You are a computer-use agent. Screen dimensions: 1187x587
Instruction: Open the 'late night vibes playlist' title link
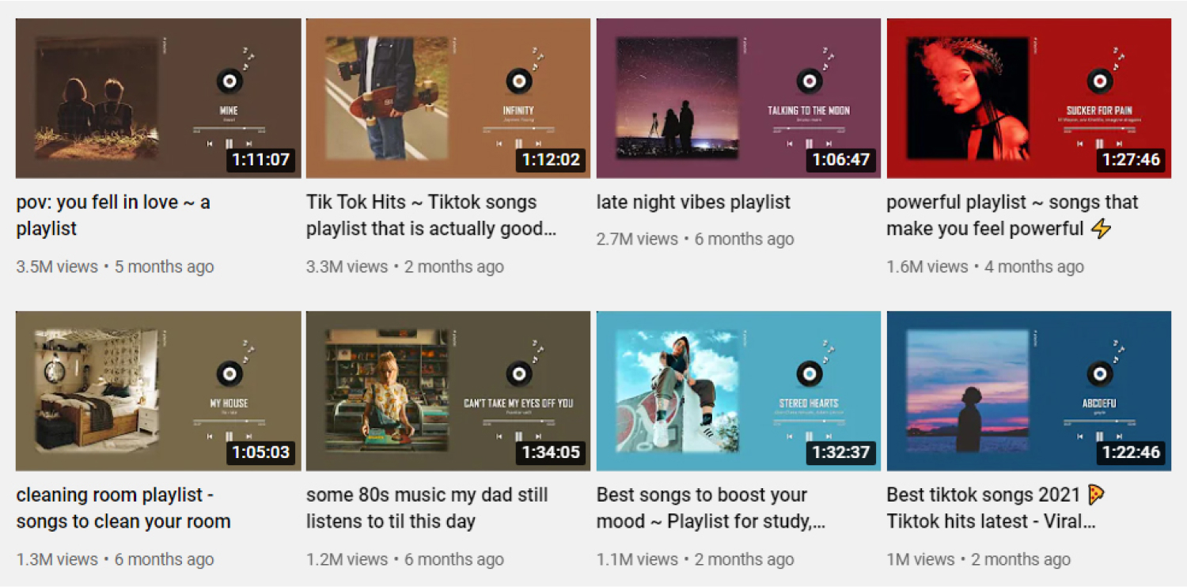[693, 203]
